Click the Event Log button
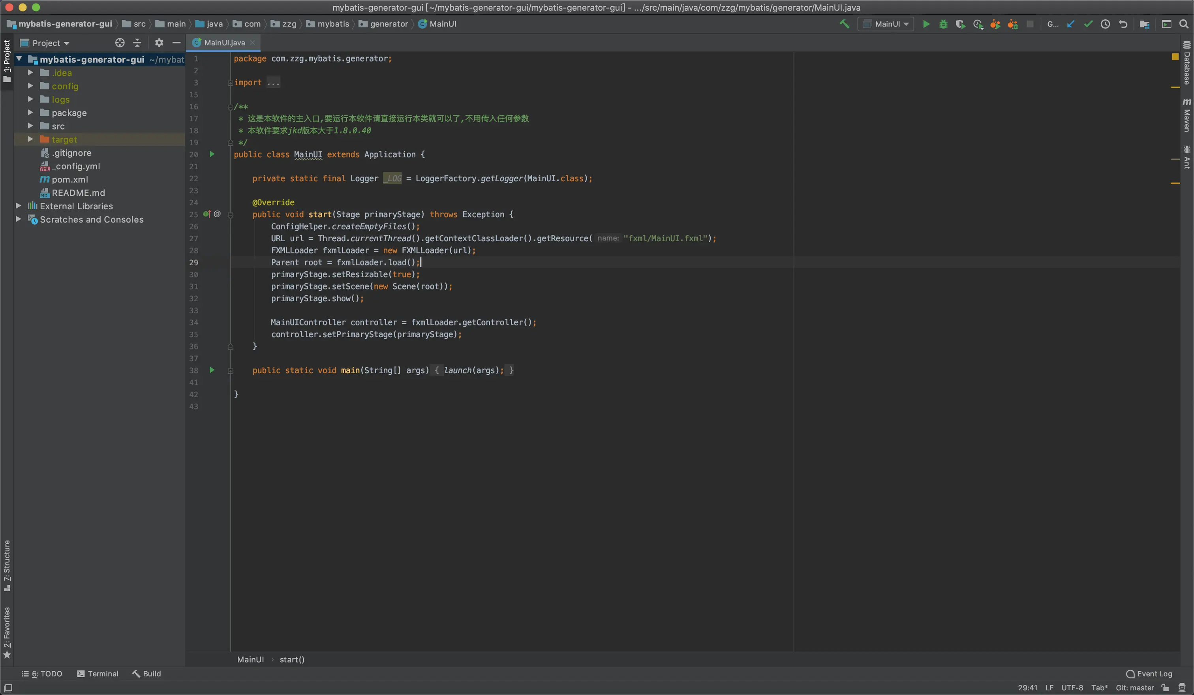 pos(1149,673)
